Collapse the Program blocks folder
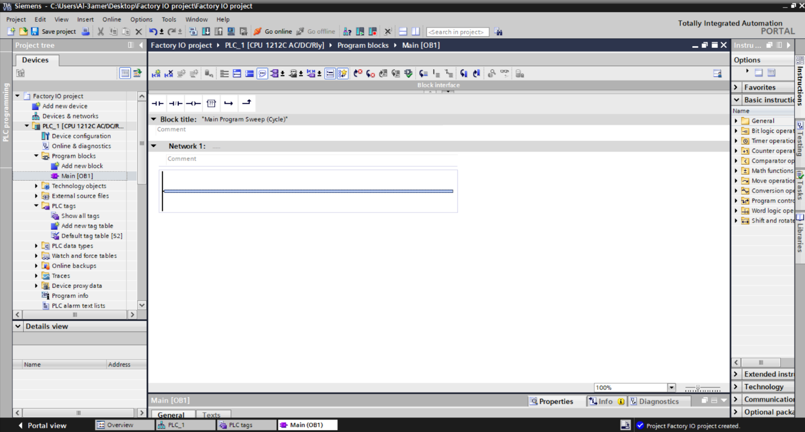This screenshot has height=432, width=805. tap(37, 156)
